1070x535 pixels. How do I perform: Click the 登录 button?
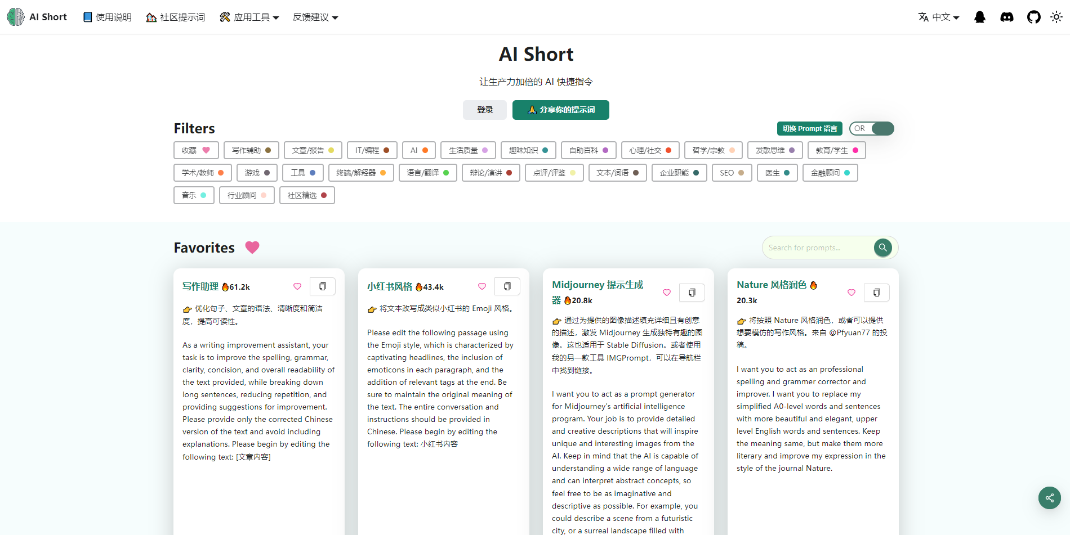484,110
